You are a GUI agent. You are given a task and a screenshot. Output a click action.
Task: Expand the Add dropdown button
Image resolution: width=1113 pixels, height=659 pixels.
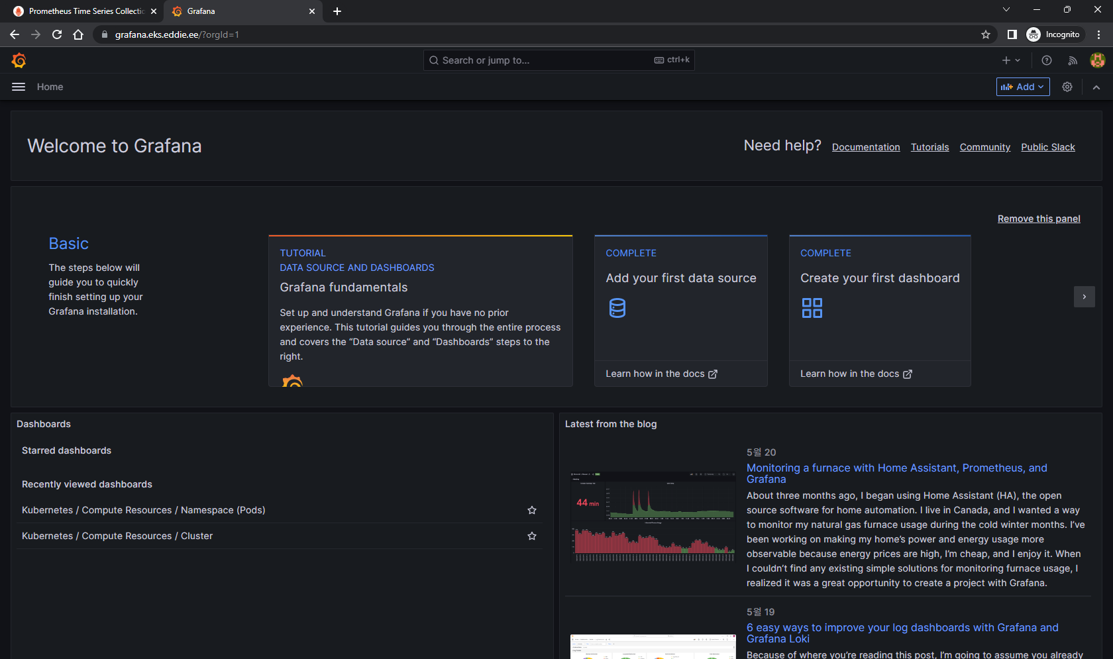pos(1023,87)
